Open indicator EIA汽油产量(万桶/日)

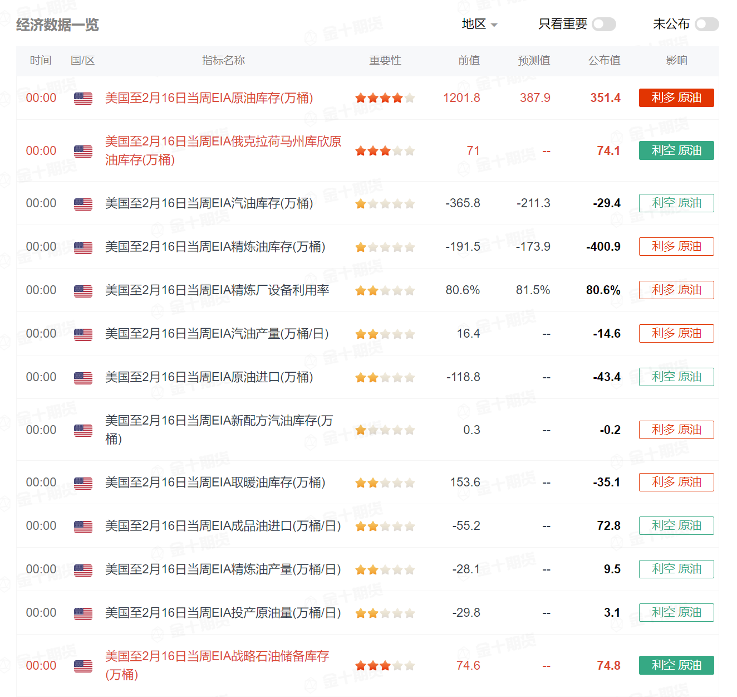coord(217,334)
